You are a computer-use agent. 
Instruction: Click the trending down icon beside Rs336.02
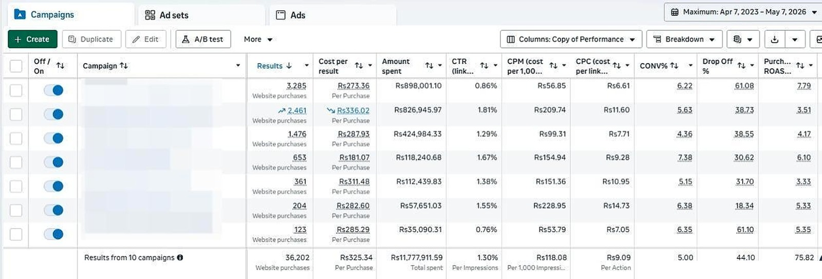(331, 110)
